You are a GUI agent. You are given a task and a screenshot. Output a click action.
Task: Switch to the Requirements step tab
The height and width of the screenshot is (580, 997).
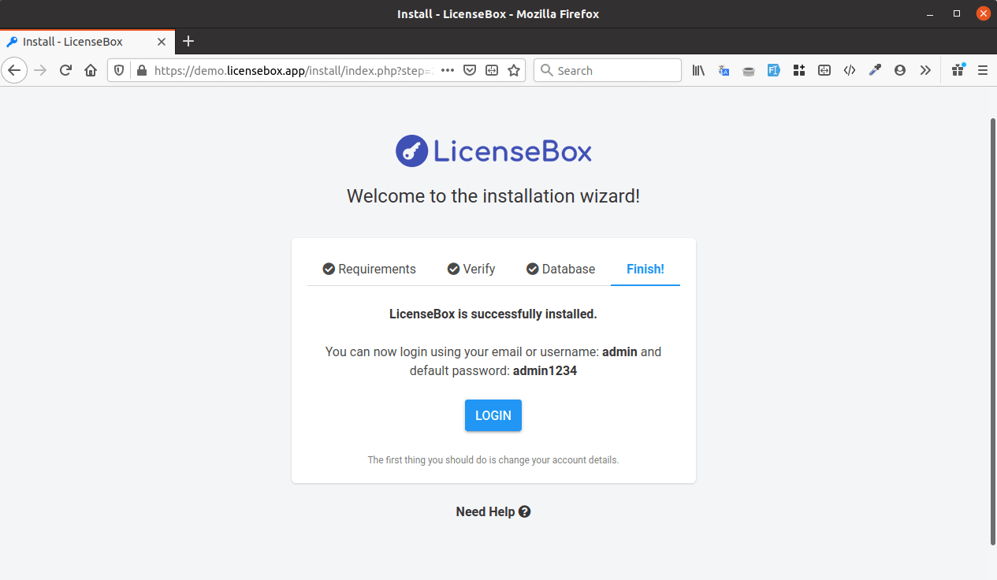coord(369,269)
